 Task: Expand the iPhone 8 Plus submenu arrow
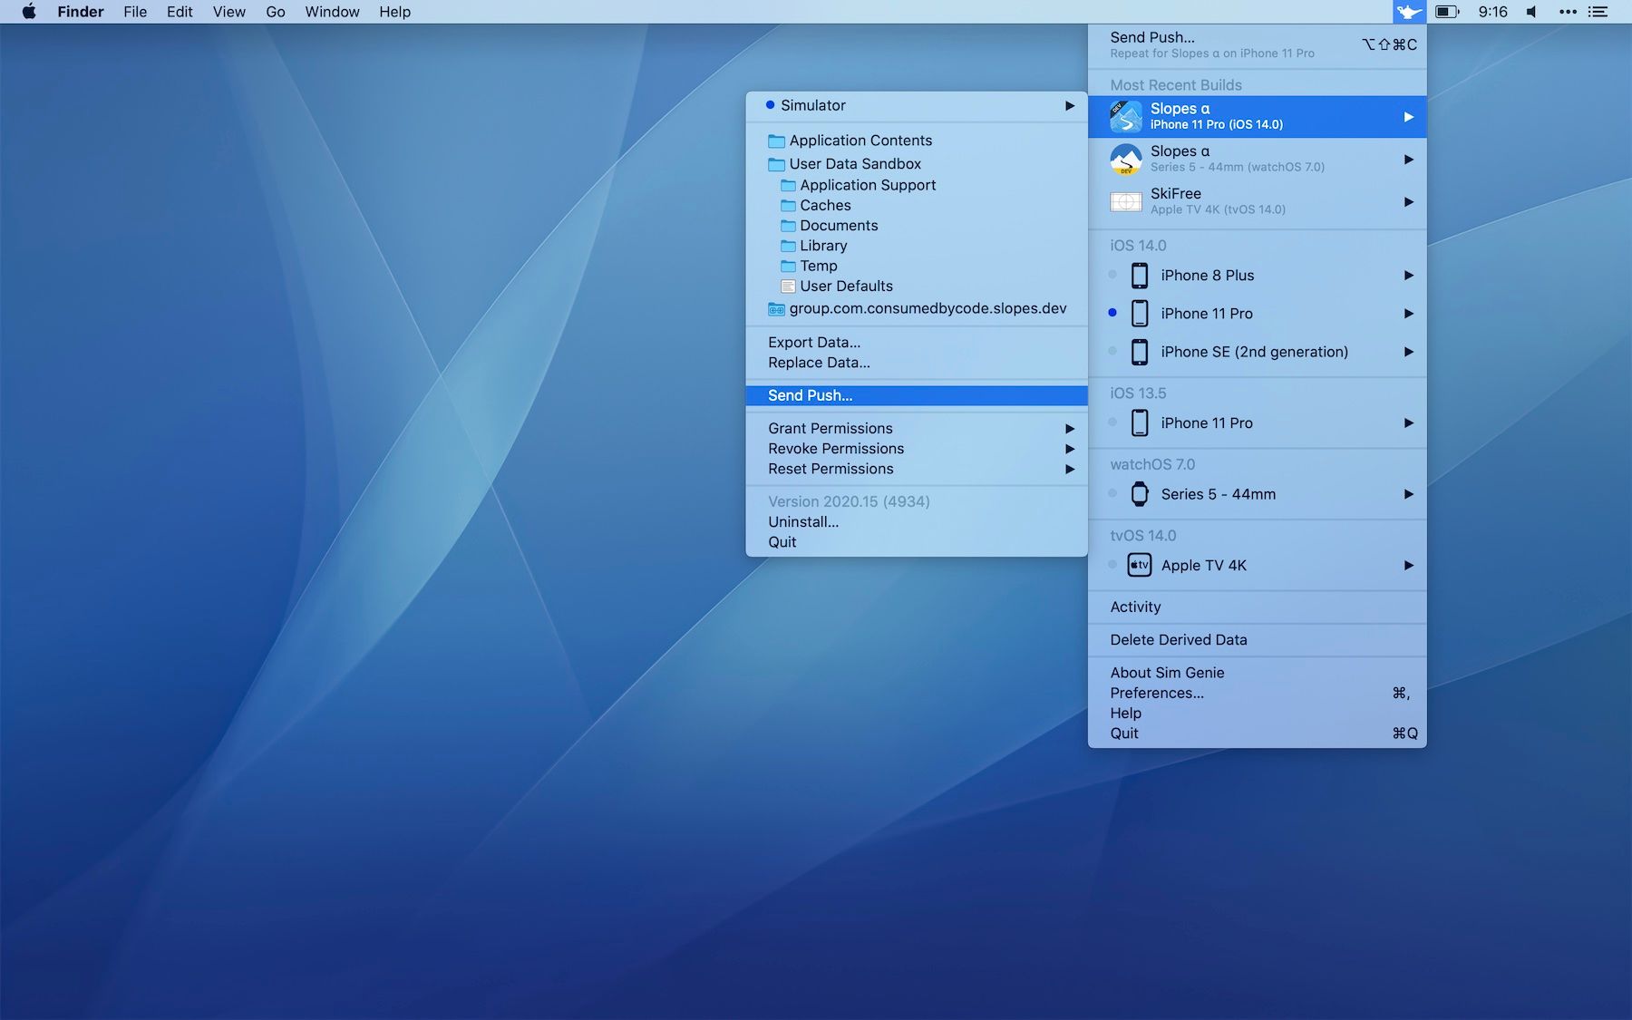(x=1408, y=276)
